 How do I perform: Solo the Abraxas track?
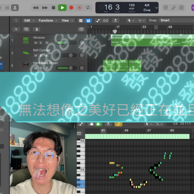pyautogui.click(x=41, y=43)
